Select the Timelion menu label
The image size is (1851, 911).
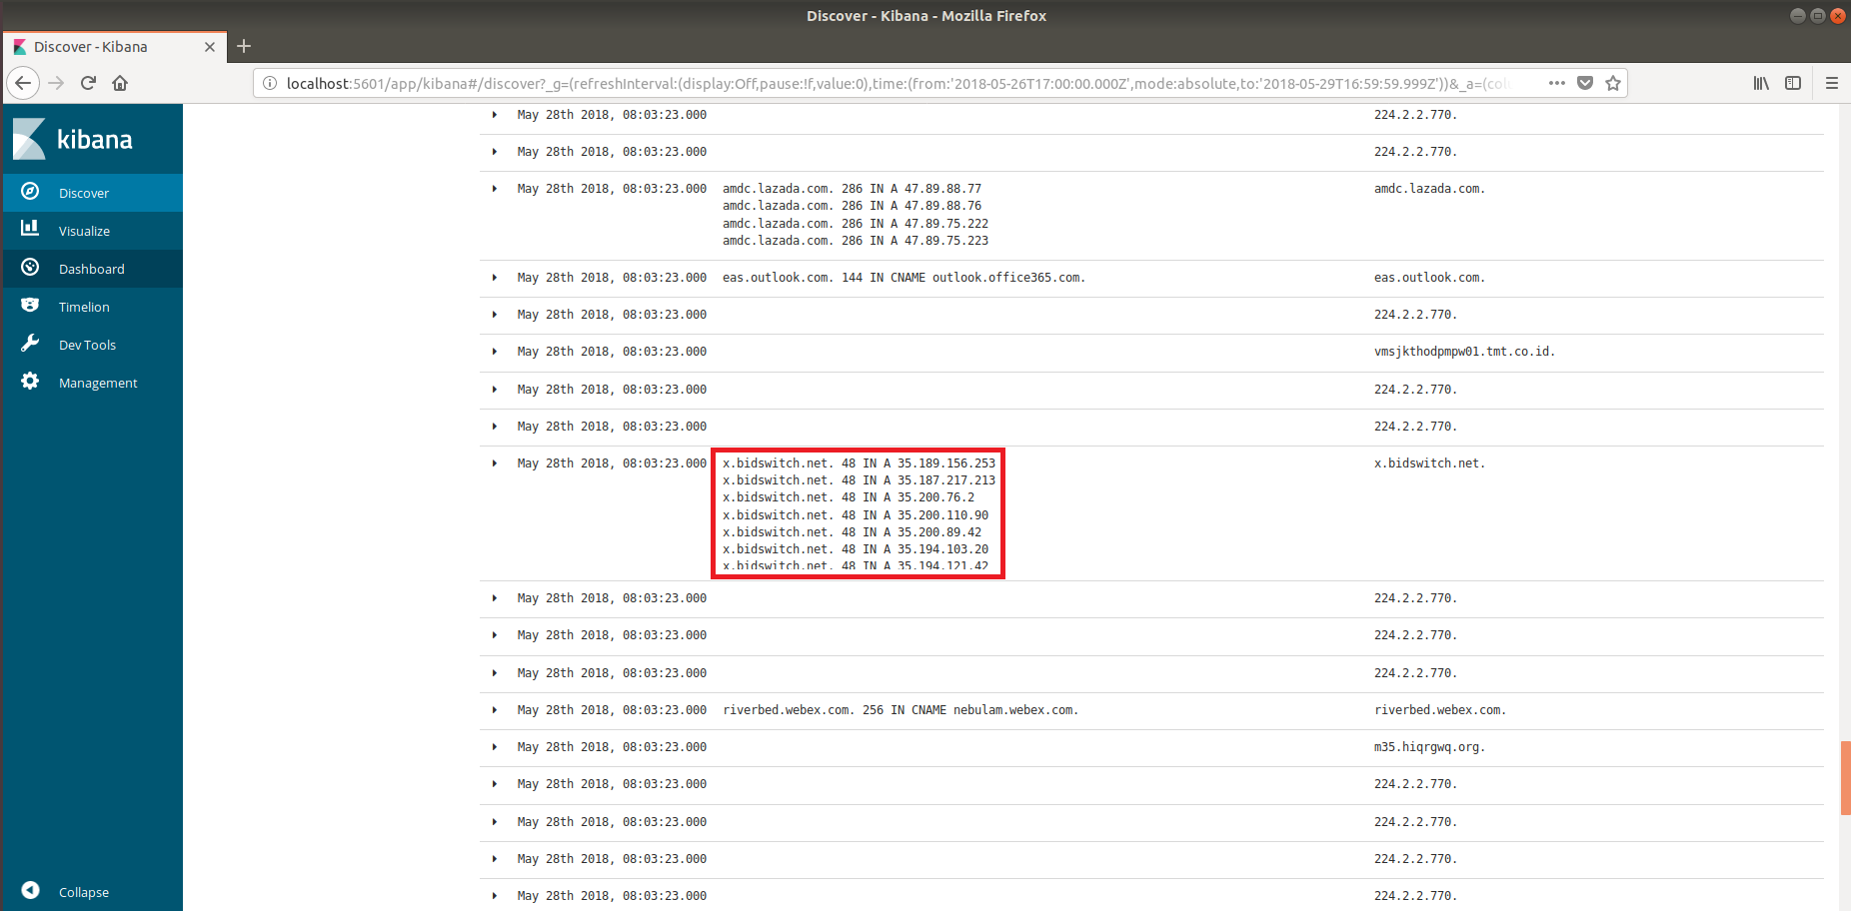point(84,307)
